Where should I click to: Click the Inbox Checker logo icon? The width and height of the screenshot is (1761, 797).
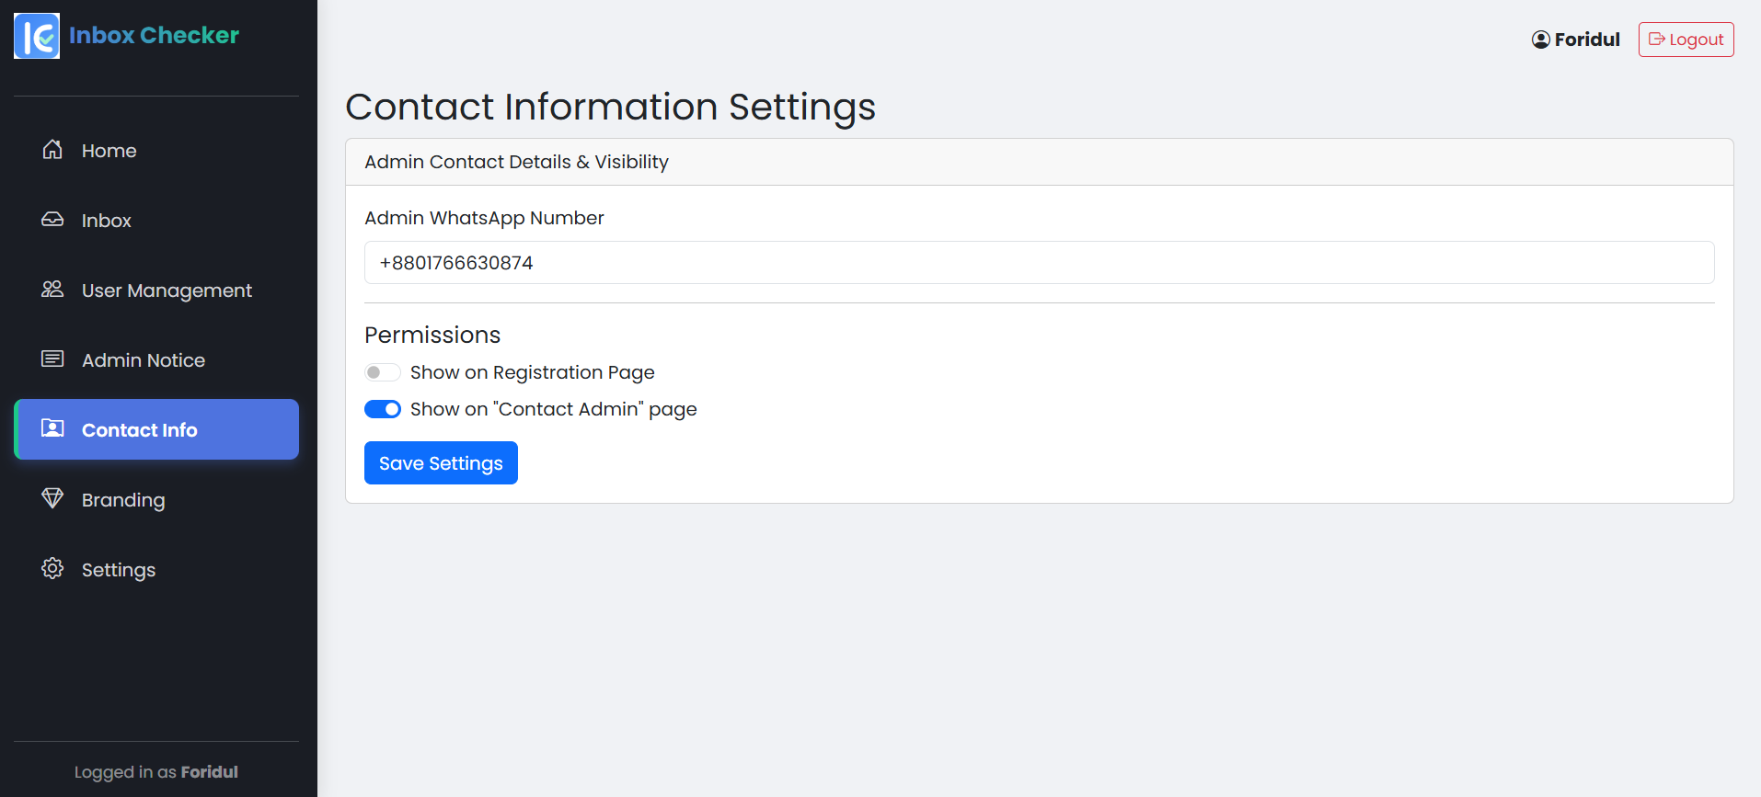click(37, 36)
